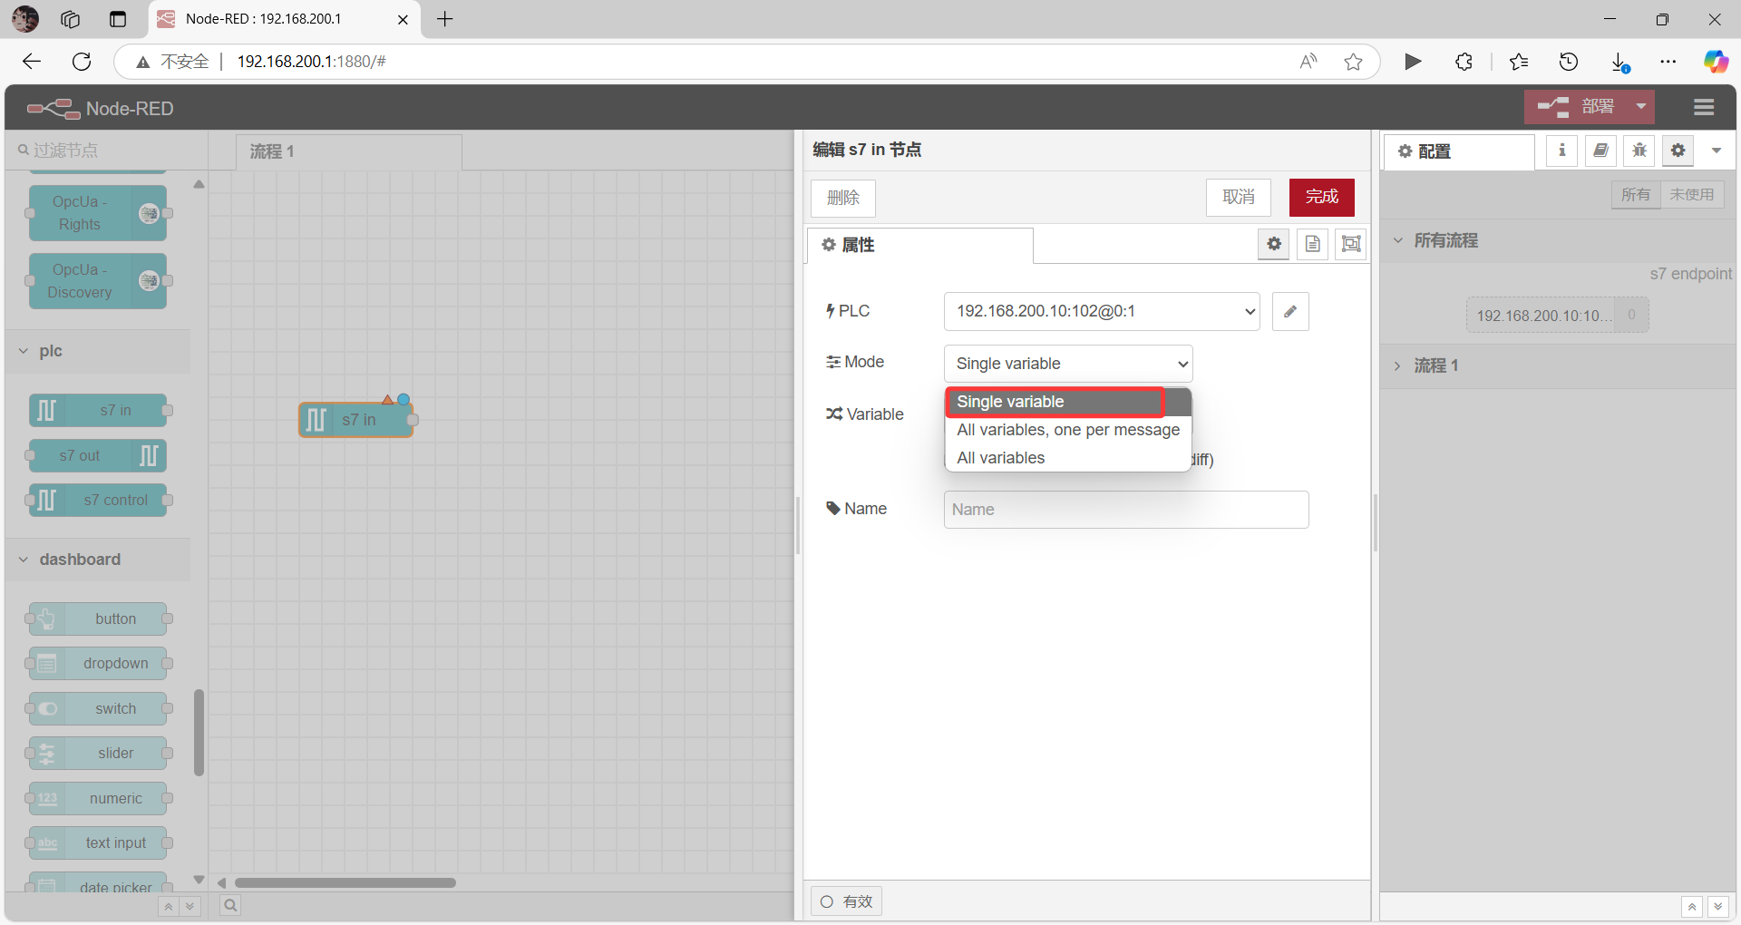Click browser back arrow button

pos(32,62)
